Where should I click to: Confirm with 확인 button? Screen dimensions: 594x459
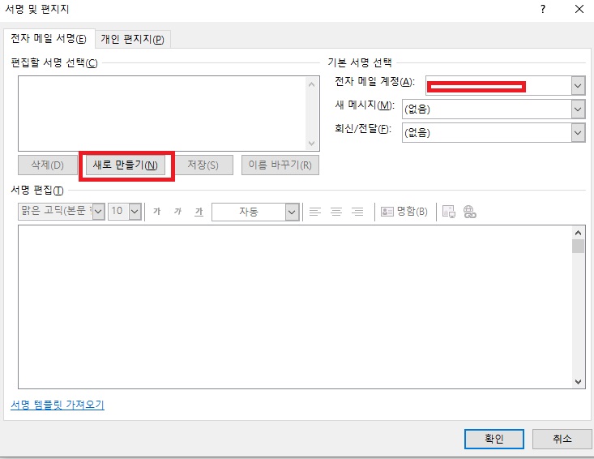click(494, 439)
